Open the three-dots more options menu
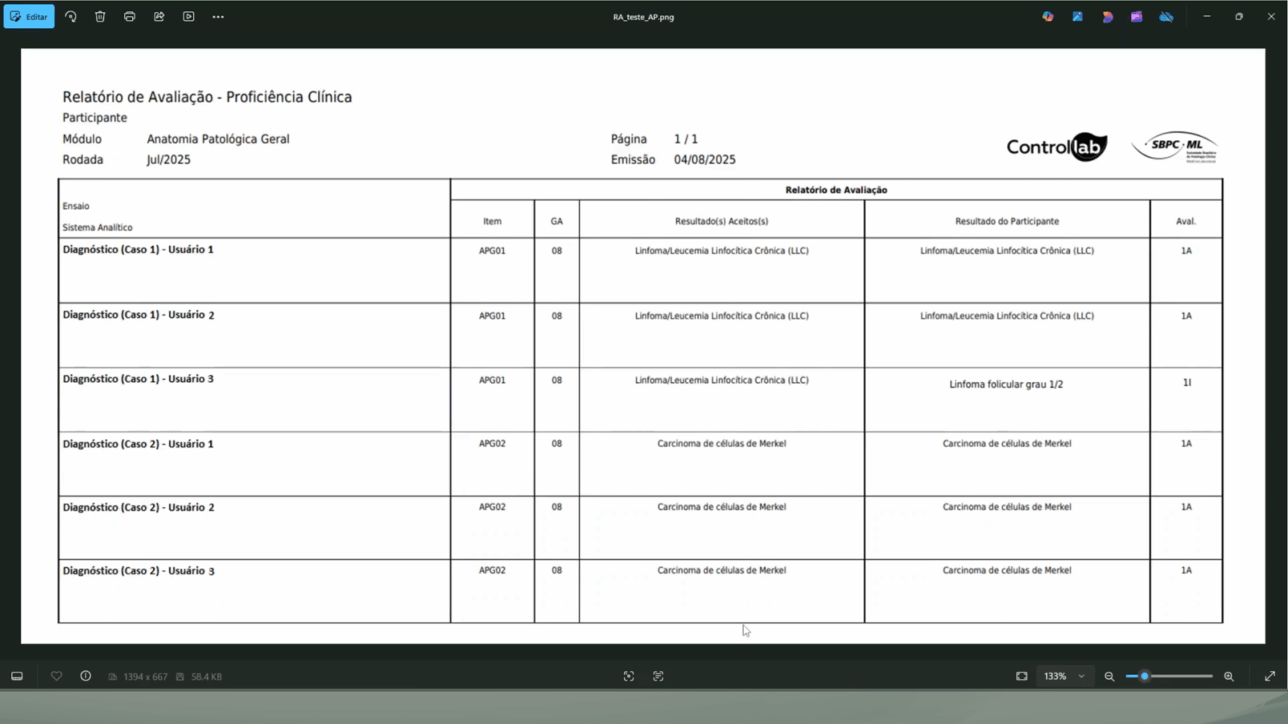The image size is (1288, 724). [218, 17]
